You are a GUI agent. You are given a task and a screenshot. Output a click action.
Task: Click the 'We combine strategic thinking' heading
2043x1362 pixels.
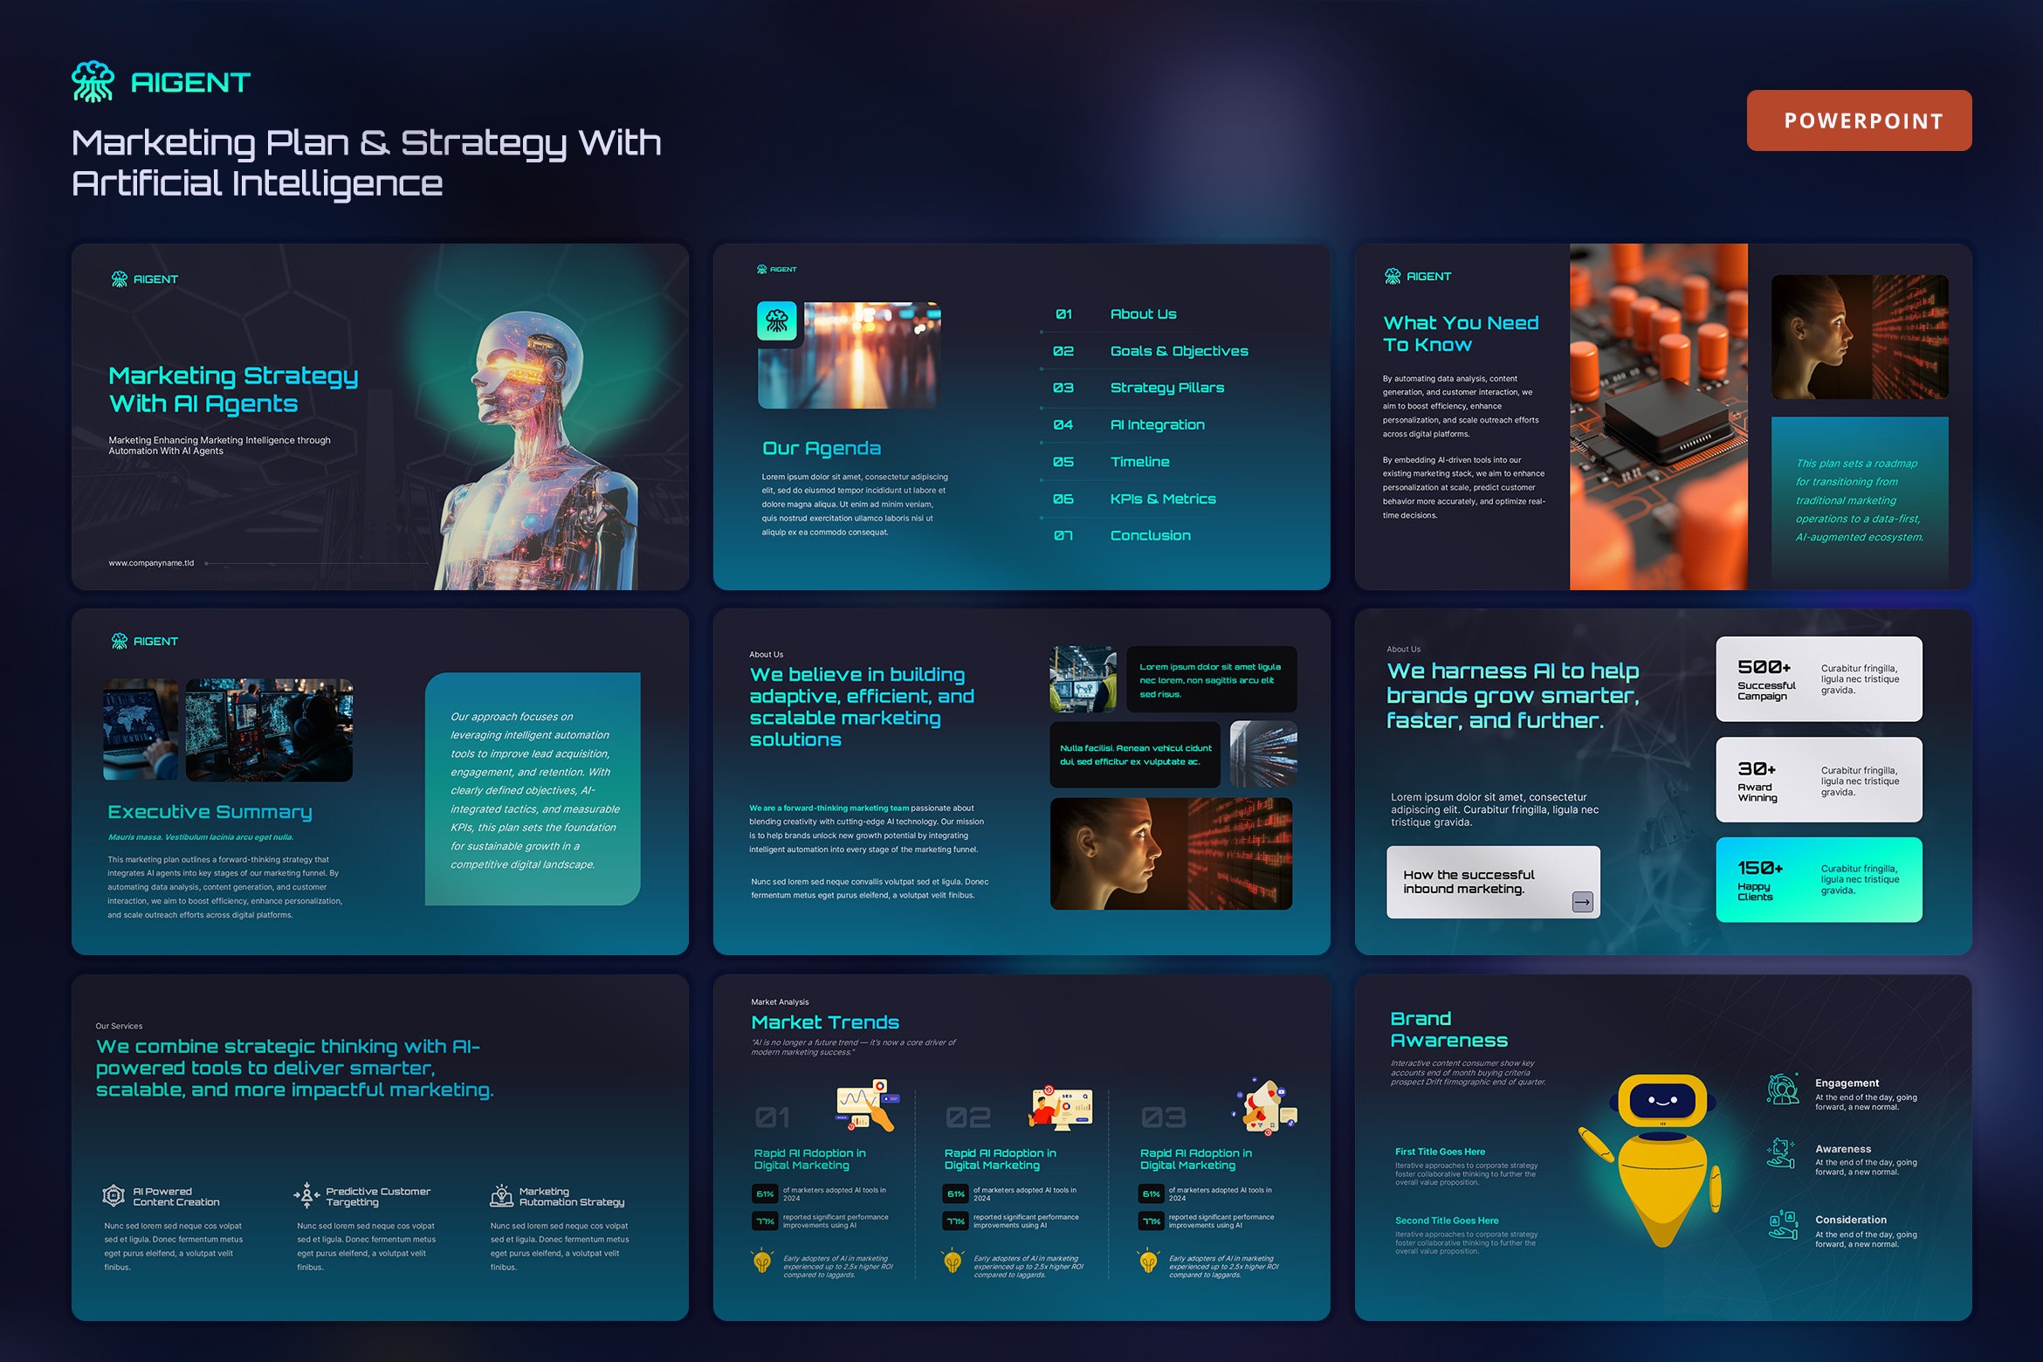click(294, 1069)
